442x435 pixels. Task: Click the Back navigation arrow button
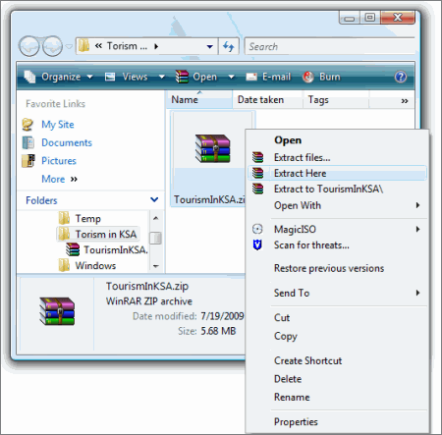[x=28, y=46]
